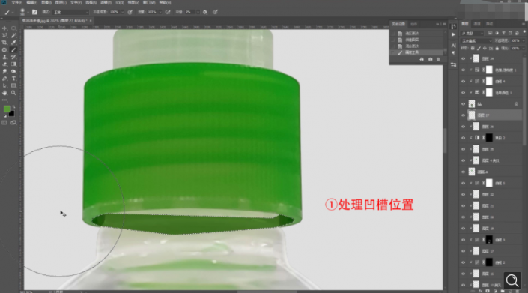Toggle layer filtering switch on or off
The image size is (528, 293).
pyautogui.click(x=524, y=32)
